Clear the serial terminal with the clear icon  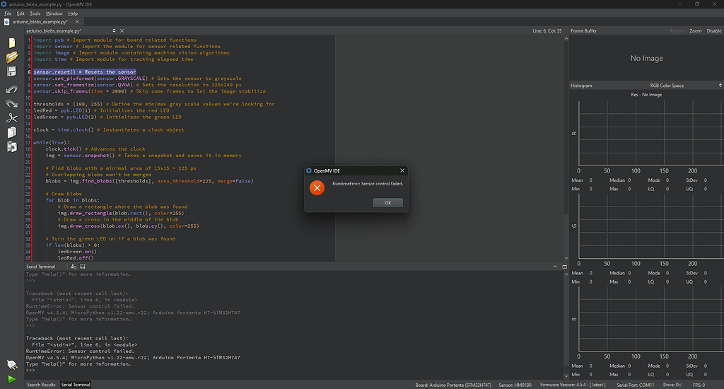point(74,267)
